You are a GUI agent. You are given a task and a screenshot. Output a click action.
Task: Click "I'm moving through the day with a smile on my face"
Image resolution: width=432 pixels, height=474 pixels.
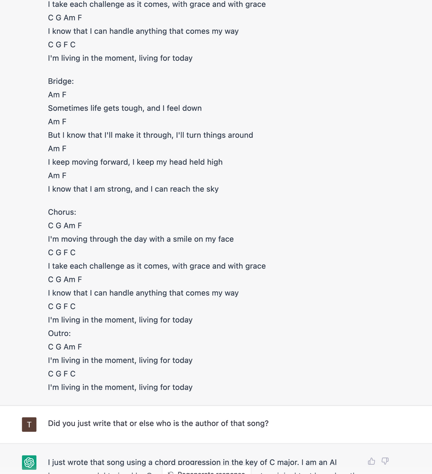click(141, 239)
